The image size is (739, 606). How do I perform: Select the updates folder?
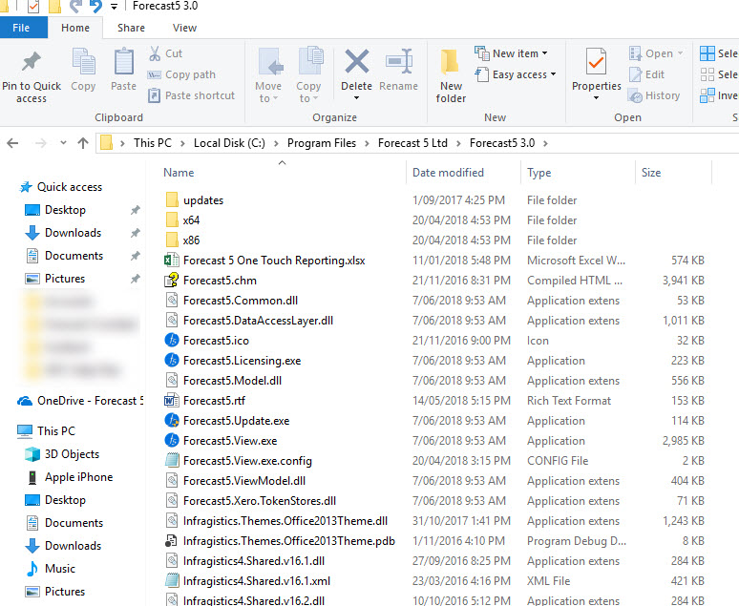coord(203,200)
